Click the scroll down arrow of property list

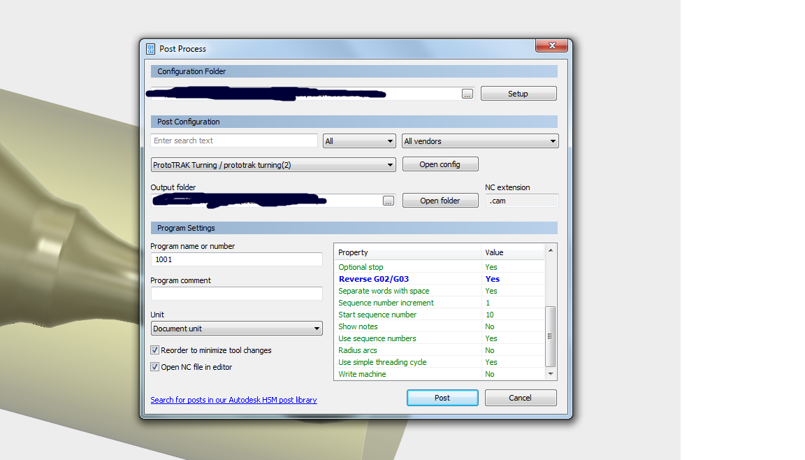click(551, 374)
